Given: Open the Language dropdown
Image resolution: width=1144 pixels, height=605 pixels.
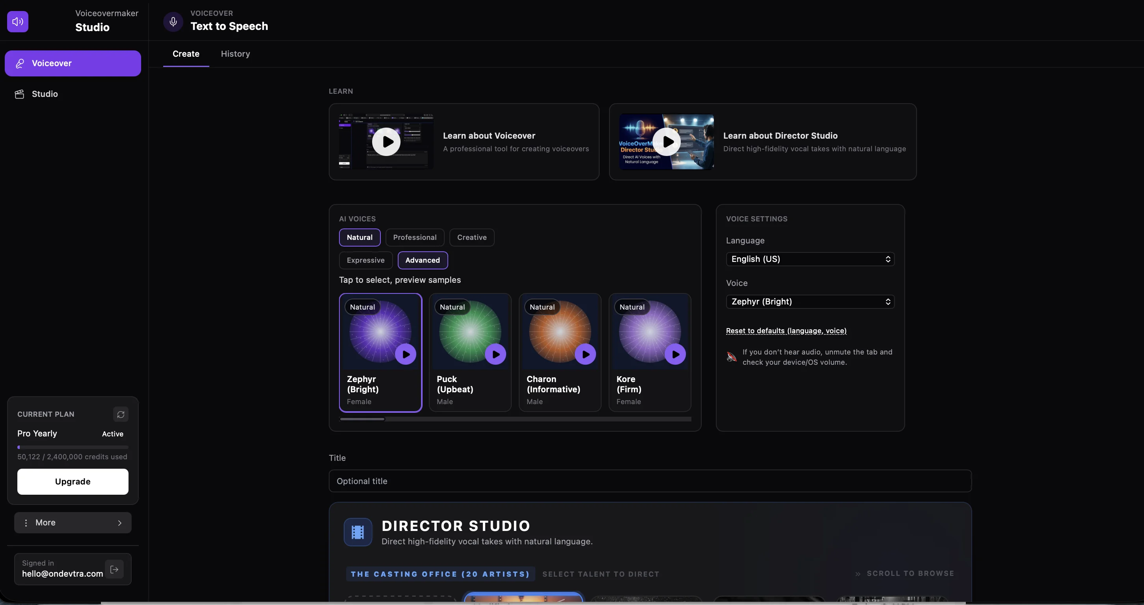Looking at the screenshot, I should 810,259.
